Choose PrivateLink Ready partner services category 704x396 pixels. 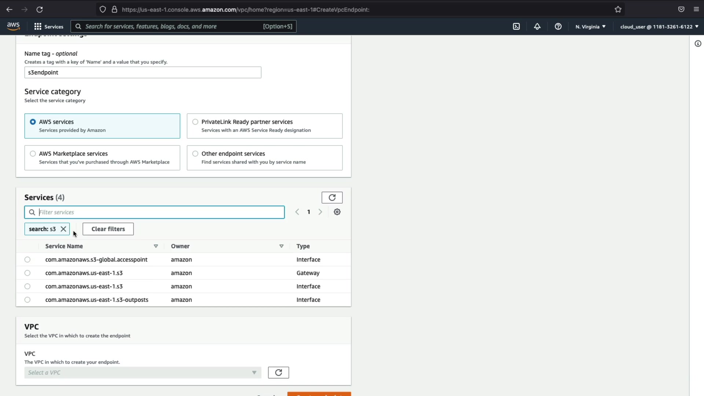point(195,122)
